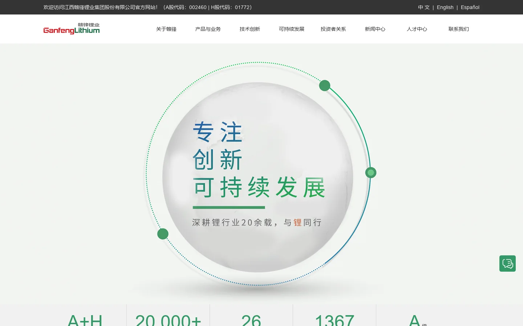Switch language to Español
The image size is (523, 326).
click(x=470, y=7)
